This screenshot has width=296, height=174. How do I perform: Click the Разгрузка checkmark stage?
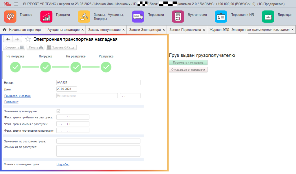[x=106, y=67]
